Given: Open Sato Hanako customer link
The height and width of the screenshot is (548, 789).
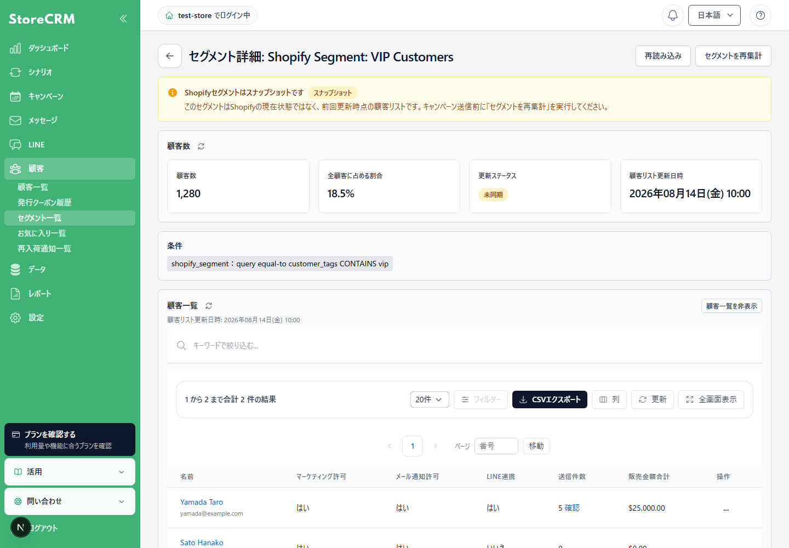Looking at the screenshot, I should (202, 543).
